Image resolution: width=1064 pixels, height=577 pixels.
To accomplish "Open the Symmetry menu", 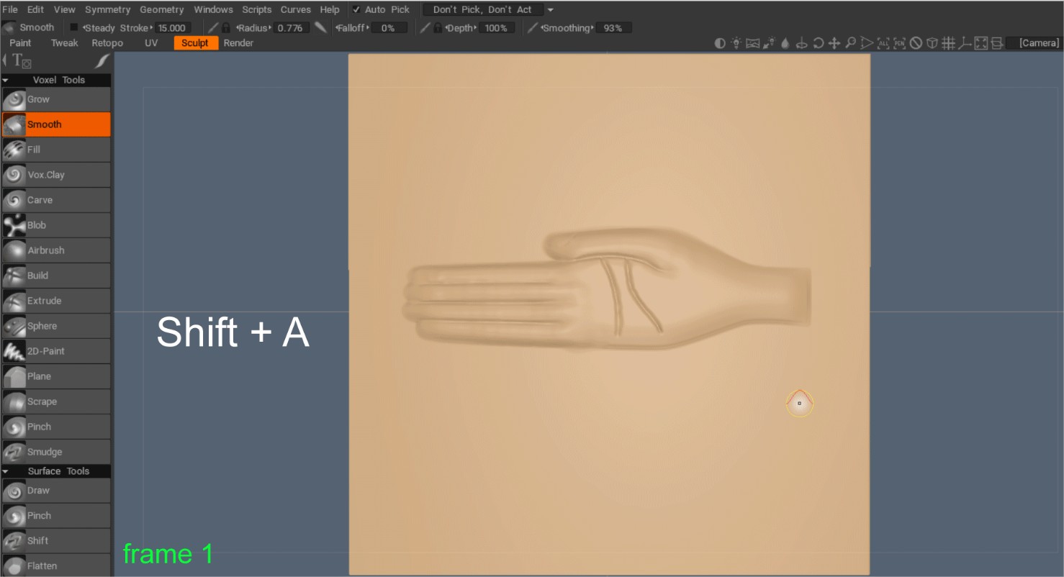I will (107, 9).
